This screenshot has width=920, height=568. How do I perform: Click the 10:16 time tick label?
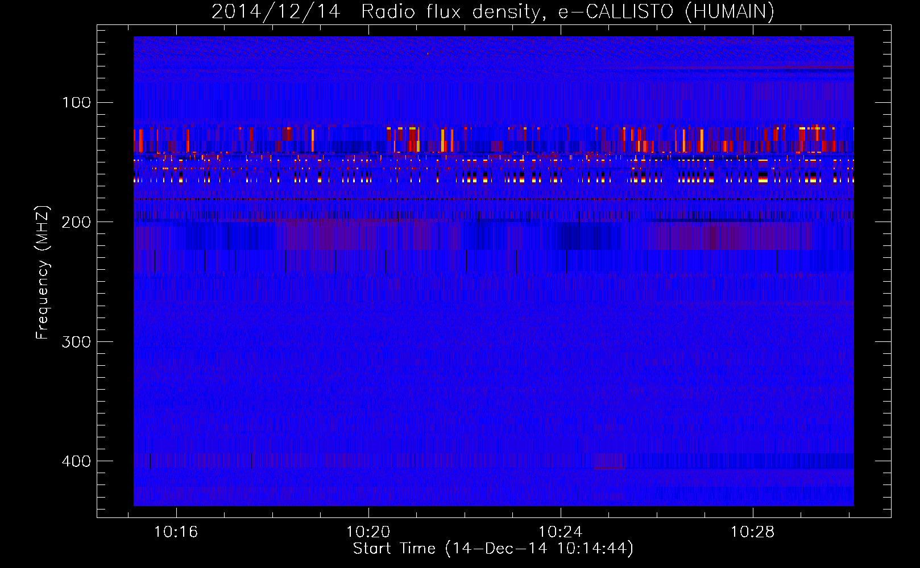176,532
